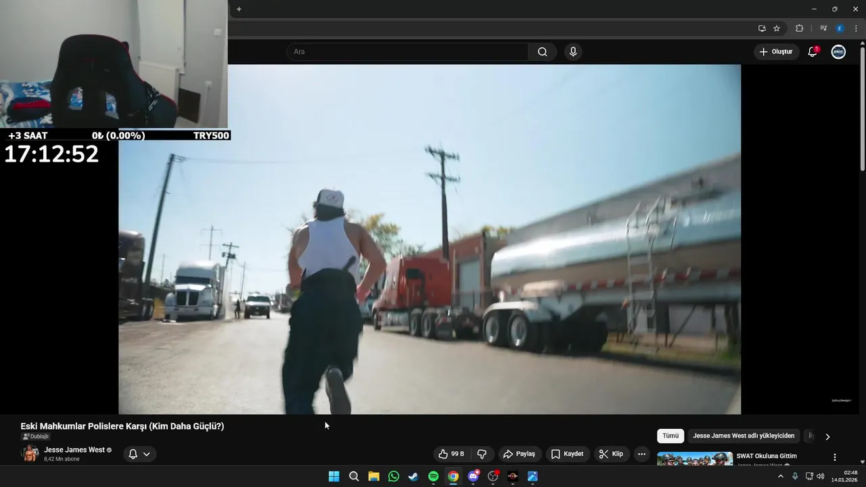Viewport: 866px width, 487px height.
Task: Click the Paylaş share button
Action: 519,454
